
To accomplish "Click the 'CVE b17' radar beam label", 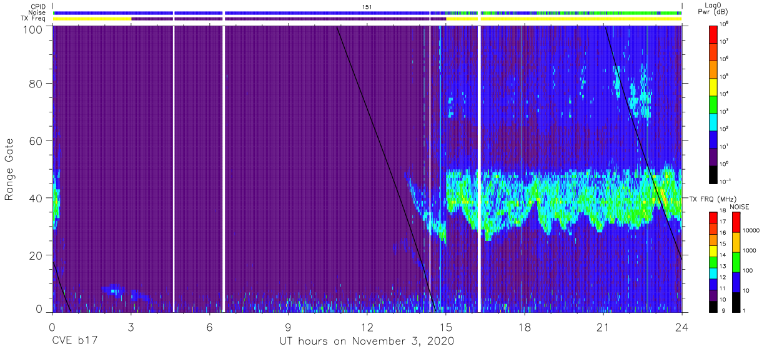I will [74, 342].
